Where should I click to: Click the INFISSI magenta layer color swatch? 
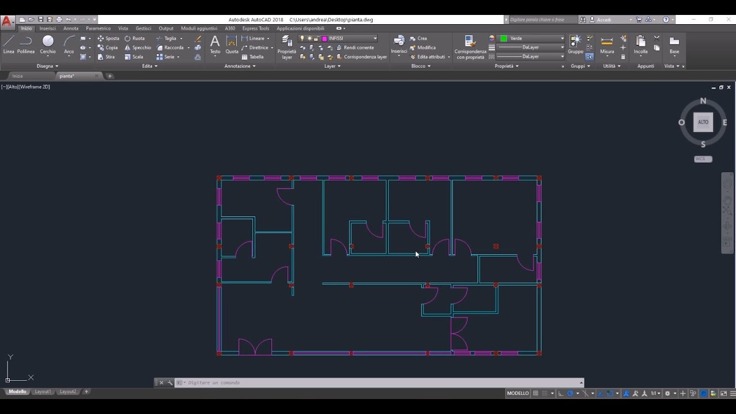coord(325,39)
